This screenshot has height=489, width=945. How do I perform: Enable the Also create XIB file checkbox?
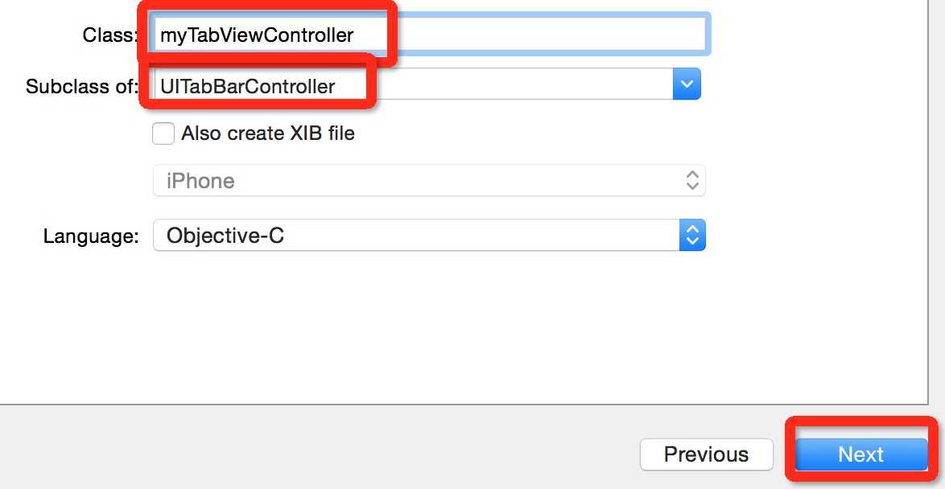pos(163,133)
